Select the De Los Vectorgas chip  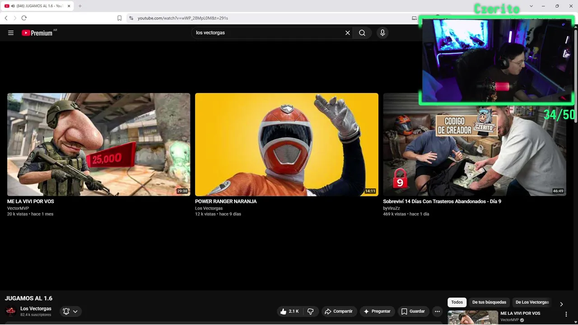(532, 302)
